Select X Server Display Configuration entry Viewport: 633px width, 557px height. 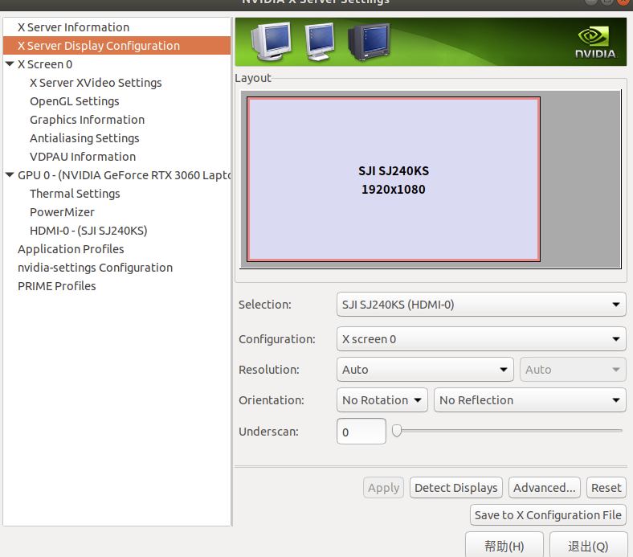pos(116,46)
